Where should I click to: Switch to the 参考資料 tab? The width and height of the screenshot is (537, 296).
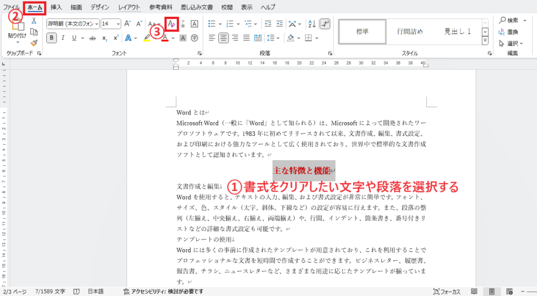click(x=161, y=7)
